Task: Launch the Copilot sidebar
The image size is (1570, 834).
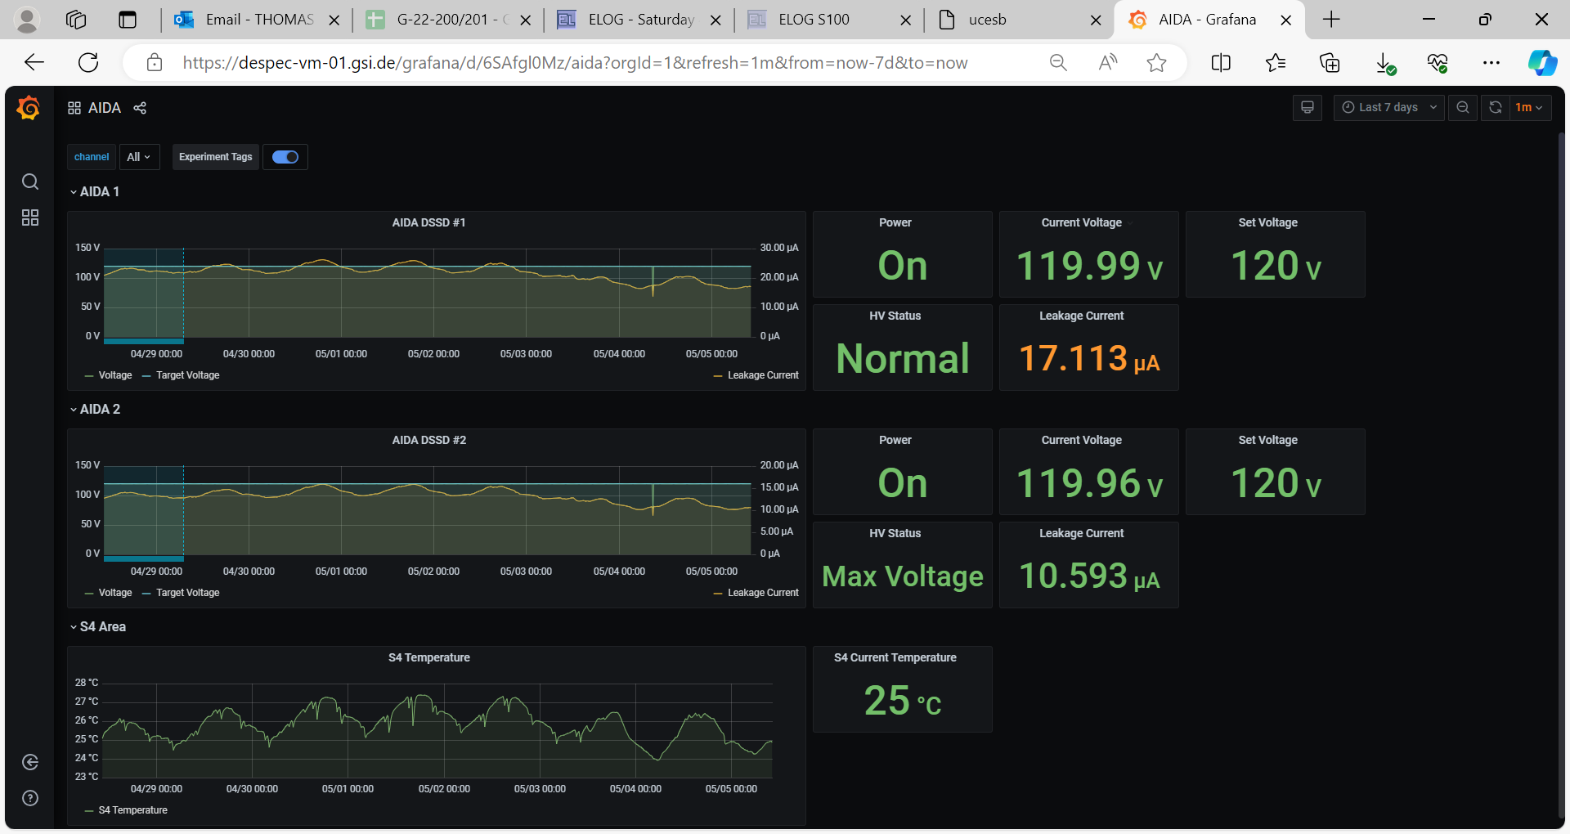Action: point(1542,63)
